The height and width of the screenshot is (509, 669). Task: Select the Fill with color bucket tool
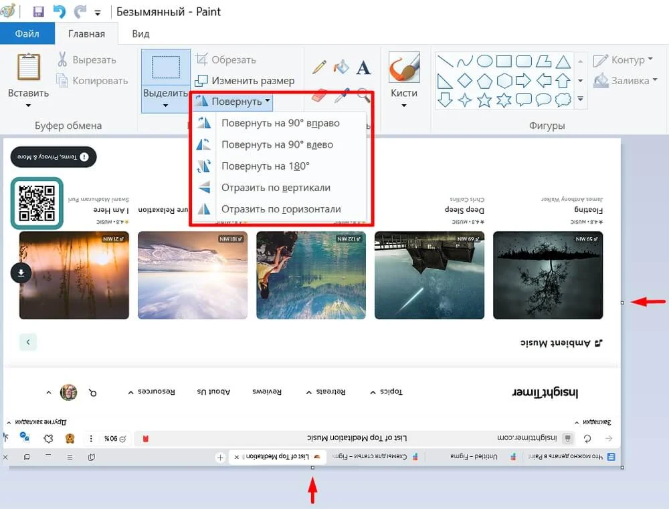(341, 67)
